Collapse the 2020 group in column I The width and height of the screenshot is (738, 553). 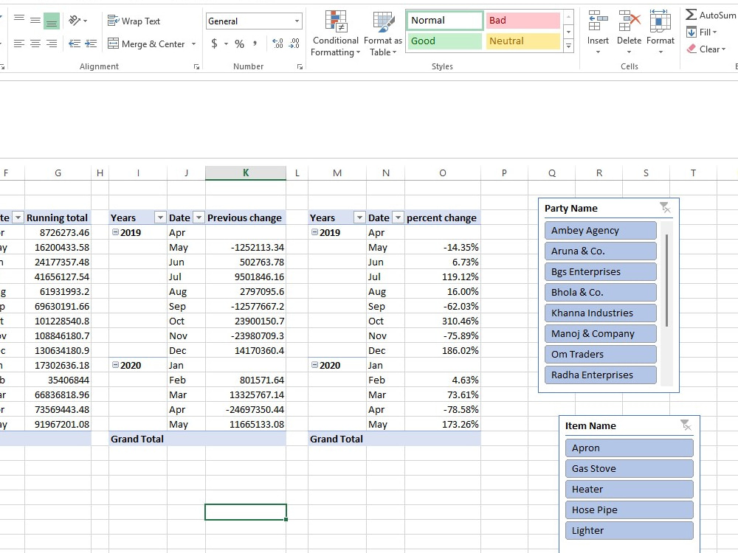pos(115,365)
